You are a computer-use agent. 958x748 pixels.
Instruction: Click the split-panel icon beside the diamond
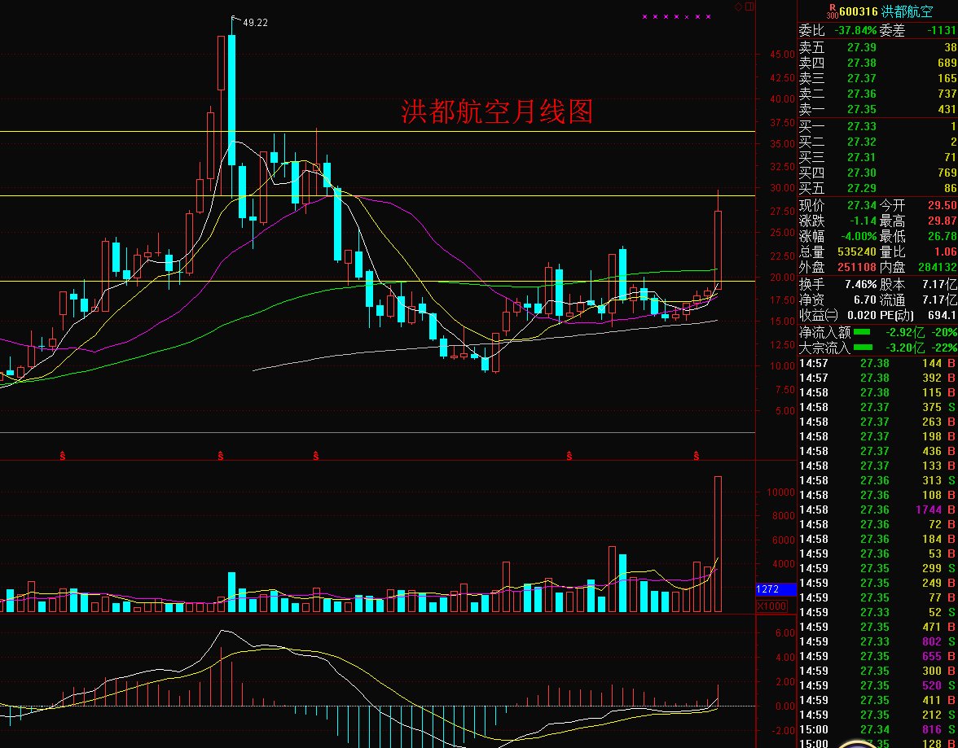(749, 7)
